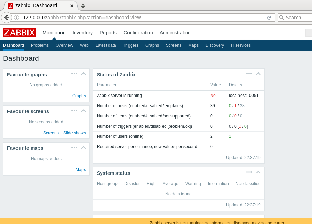
Task: Open the Administration main menu
Action: 175,33
